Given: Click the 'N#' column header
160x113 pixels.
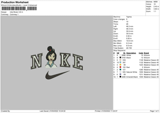Looking at the screenshot, I should coord(118,53).
